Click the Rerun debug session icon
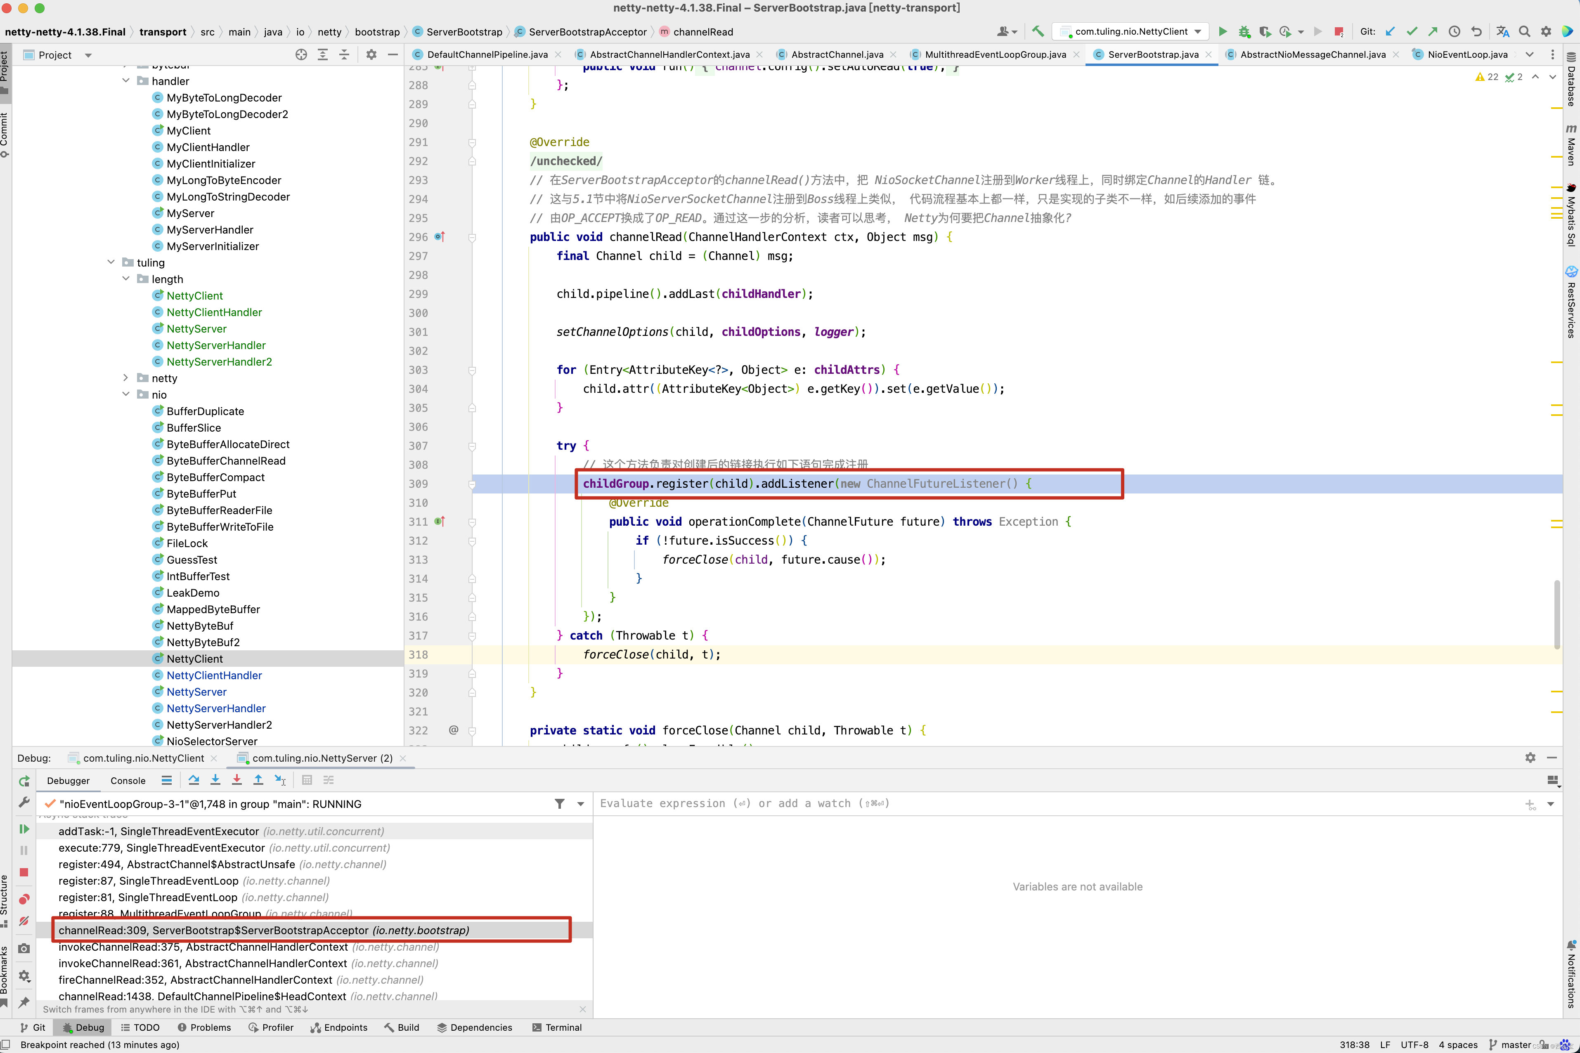The image size is (1580, 1053). pos(24,780)
